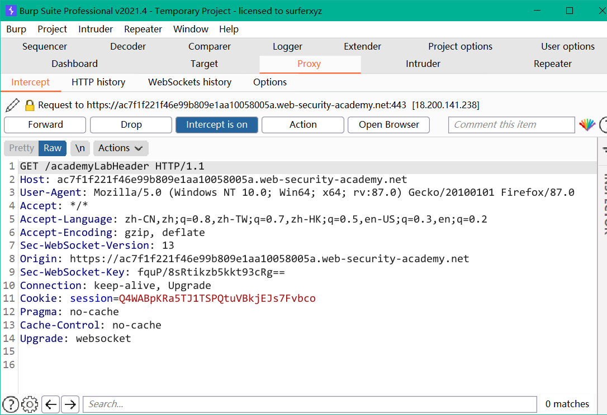Switch to Comparer tab

tap(210, 46)
